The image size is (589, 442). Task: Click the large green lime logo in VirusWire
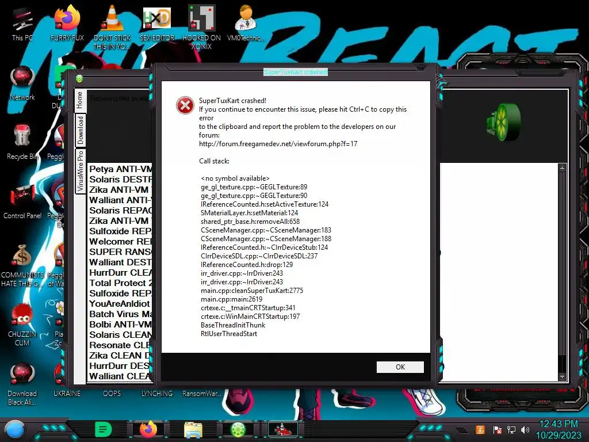[504, 123]
